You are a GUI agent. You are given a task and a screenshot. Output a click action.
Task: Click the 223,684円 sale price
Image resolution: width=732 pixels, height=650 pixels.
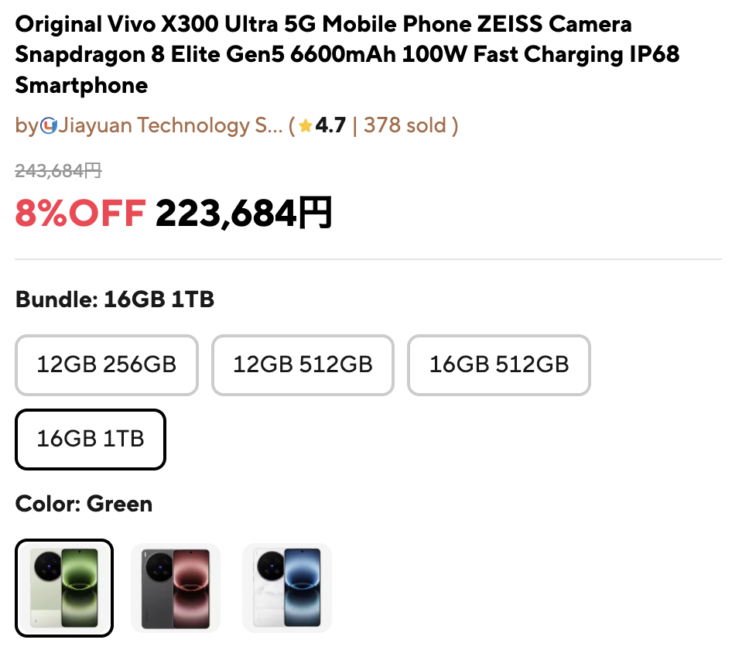[244, 214]
